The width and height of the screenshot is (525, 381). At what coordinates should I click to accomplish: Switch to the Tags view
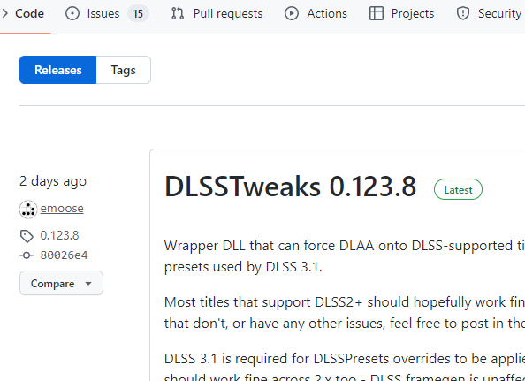click(123, 70)
